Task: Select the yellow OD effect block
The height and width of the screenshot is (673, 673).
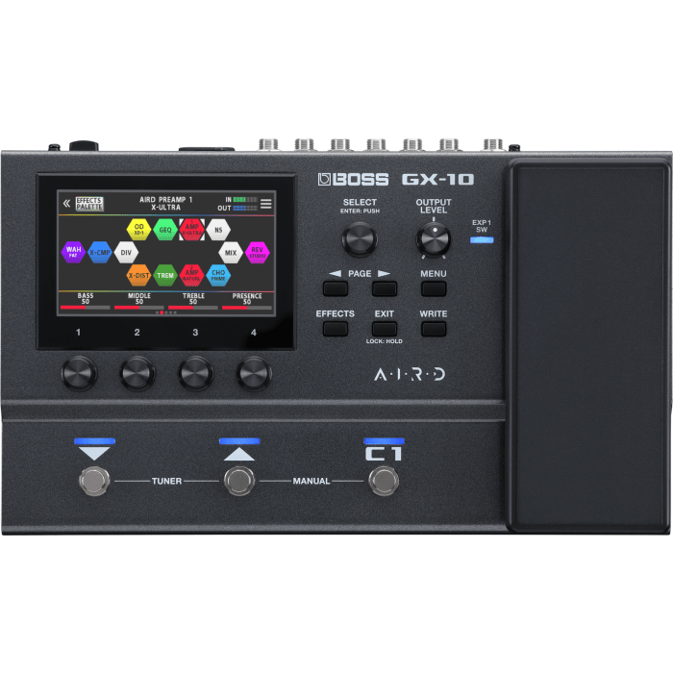Action: coord(139,230)
